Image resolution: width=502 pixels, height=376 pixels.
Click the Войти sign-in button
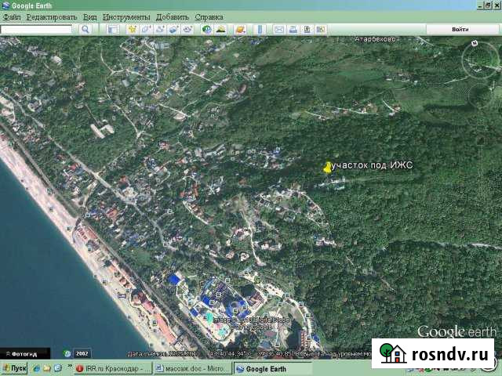(460, 29)
